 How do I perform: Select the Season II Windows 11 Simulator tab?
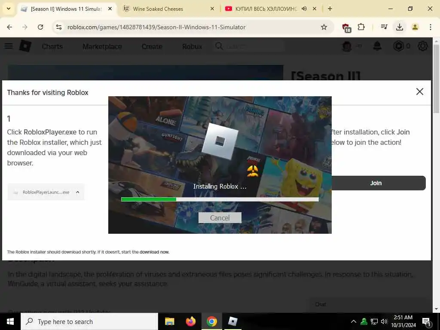click(x=66, y=9)
